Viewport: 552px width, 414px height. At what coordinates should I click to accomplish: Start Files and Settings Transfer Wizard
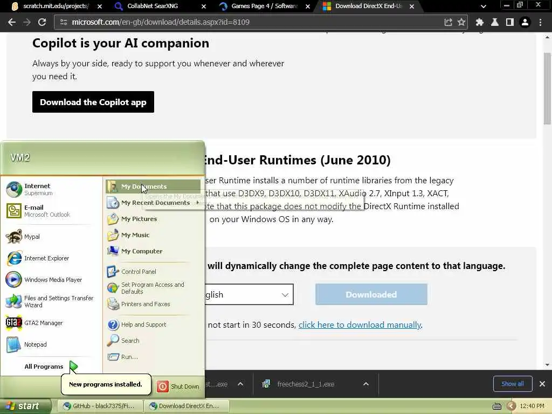pyautogui.click(x=51, y=301)
